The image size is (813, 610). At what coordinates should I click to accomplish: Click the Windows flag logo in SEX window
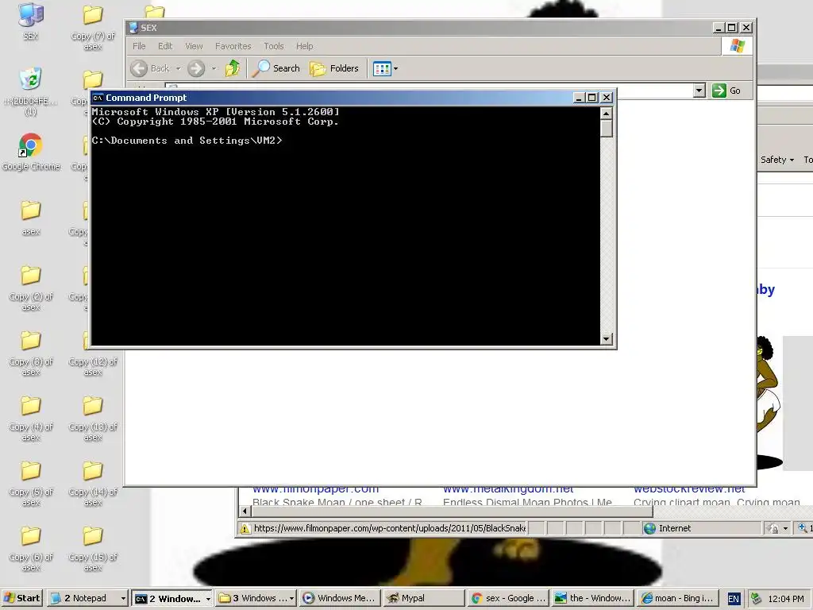tap(737, 46)
